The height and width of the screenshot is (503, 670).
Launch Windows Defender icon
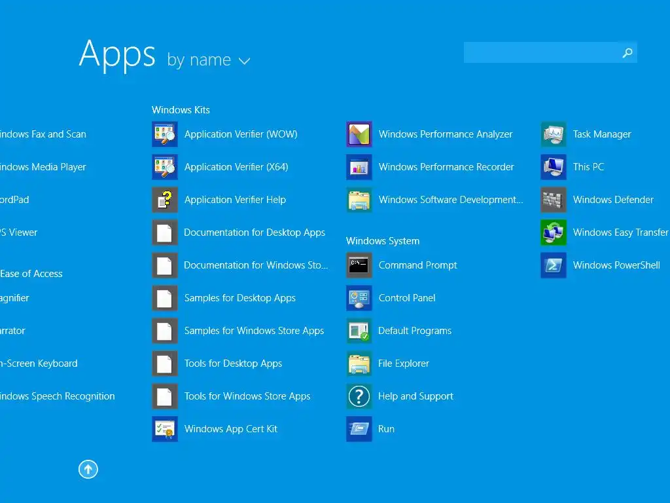(x=554, y=200)
